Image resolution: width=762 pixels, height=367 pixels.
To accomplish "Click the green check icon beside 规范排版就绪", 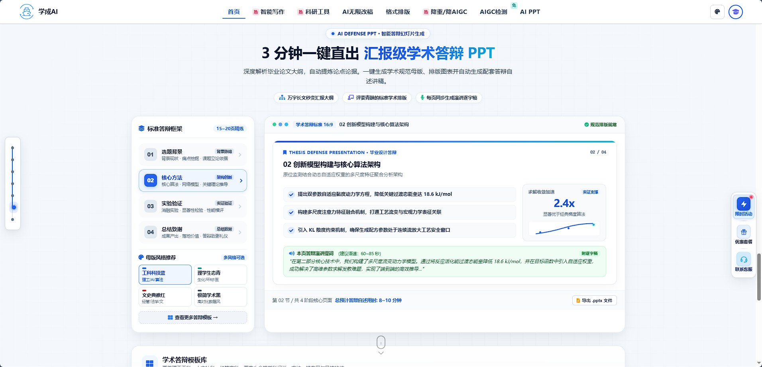I will (587, 125).
